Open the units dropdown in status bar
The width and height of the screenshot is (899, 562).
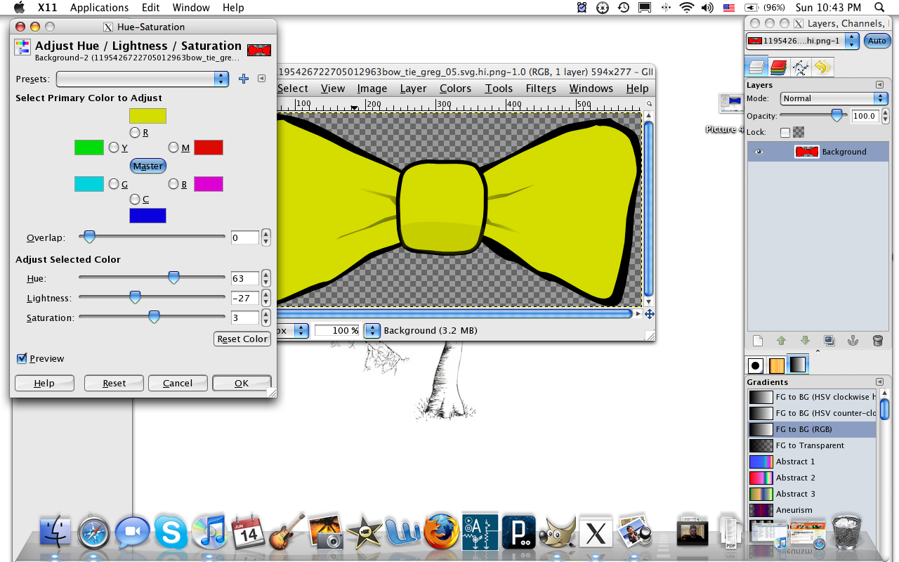tap(301, 330)
